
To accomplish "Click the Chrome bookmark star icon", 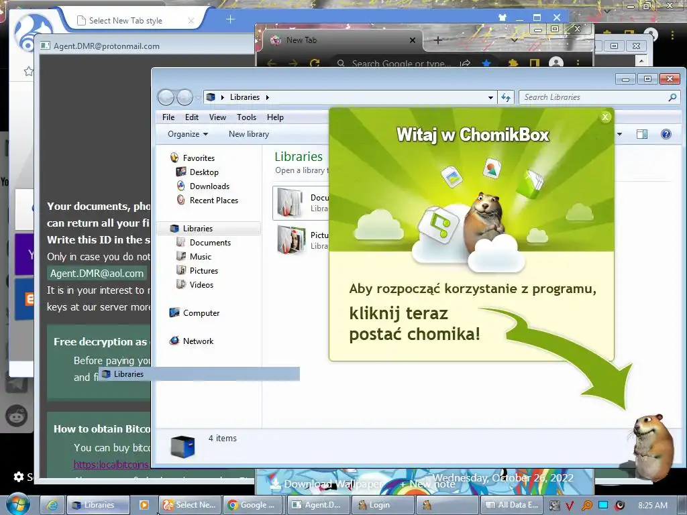I will click(486, 64).
